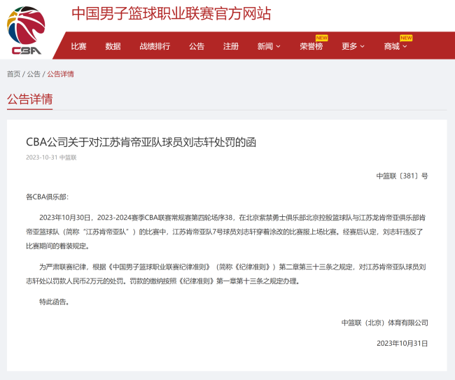Open the 数据 navigation tab
The width and height of the screenshot is (455, 380).
[x=113, y=46]
